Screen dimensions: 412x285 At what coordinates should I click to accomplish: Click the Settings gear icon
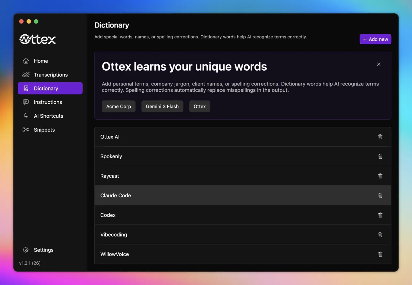point(25,250)
